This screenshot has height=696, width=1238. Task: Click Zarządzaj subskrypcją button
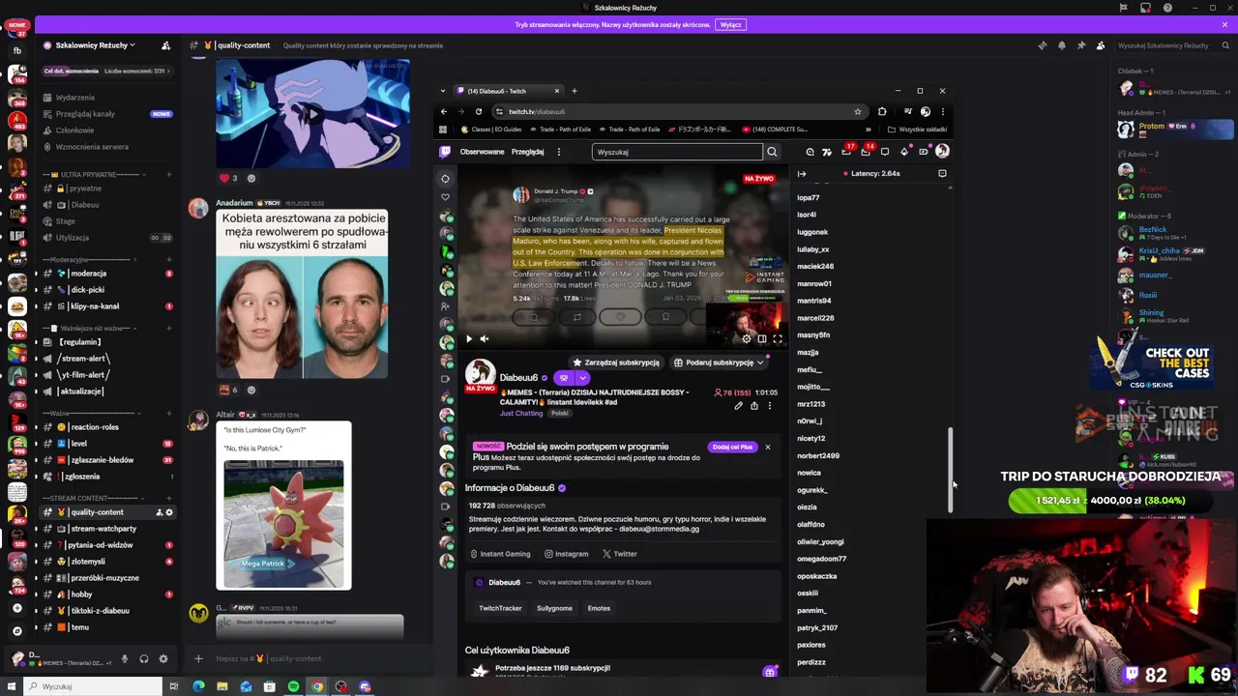[616, 362]
